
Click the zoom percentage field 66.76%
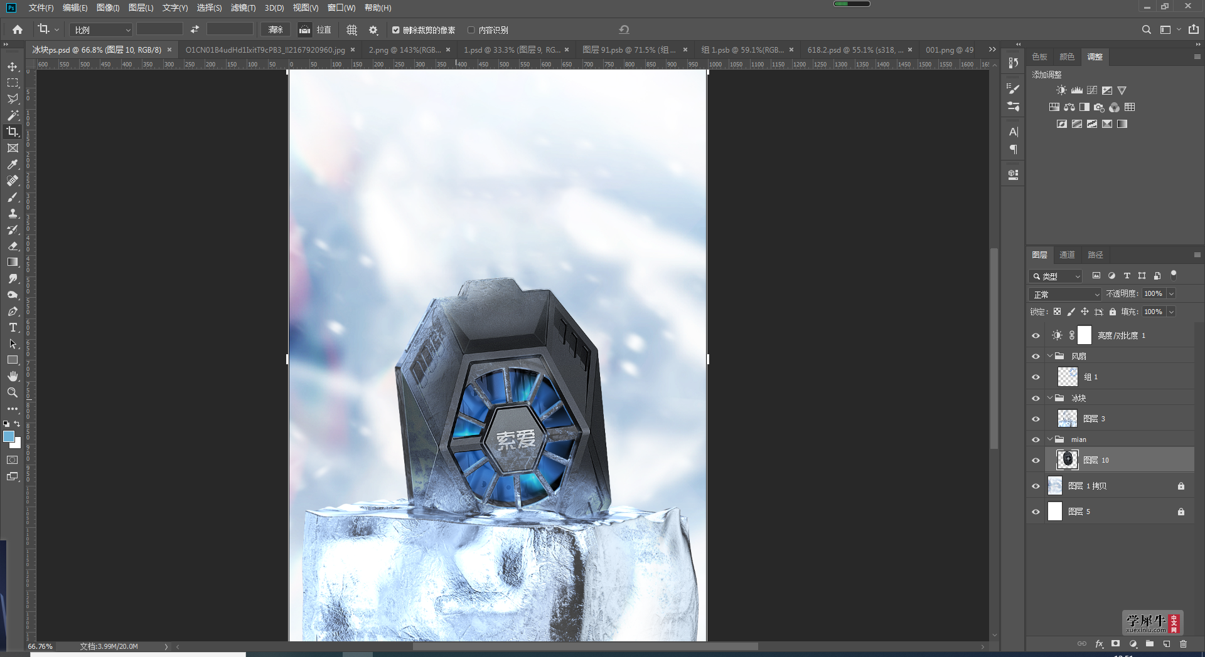(x=40, y=646)
